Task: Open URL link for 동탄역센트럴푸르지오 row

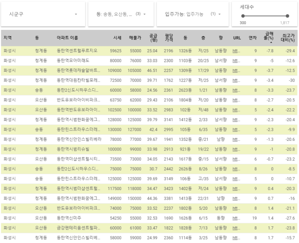Action: [x=236, y=51]
